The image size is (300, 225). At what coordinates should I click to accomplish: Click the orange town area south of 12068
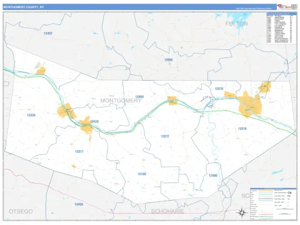pos(172,101)
